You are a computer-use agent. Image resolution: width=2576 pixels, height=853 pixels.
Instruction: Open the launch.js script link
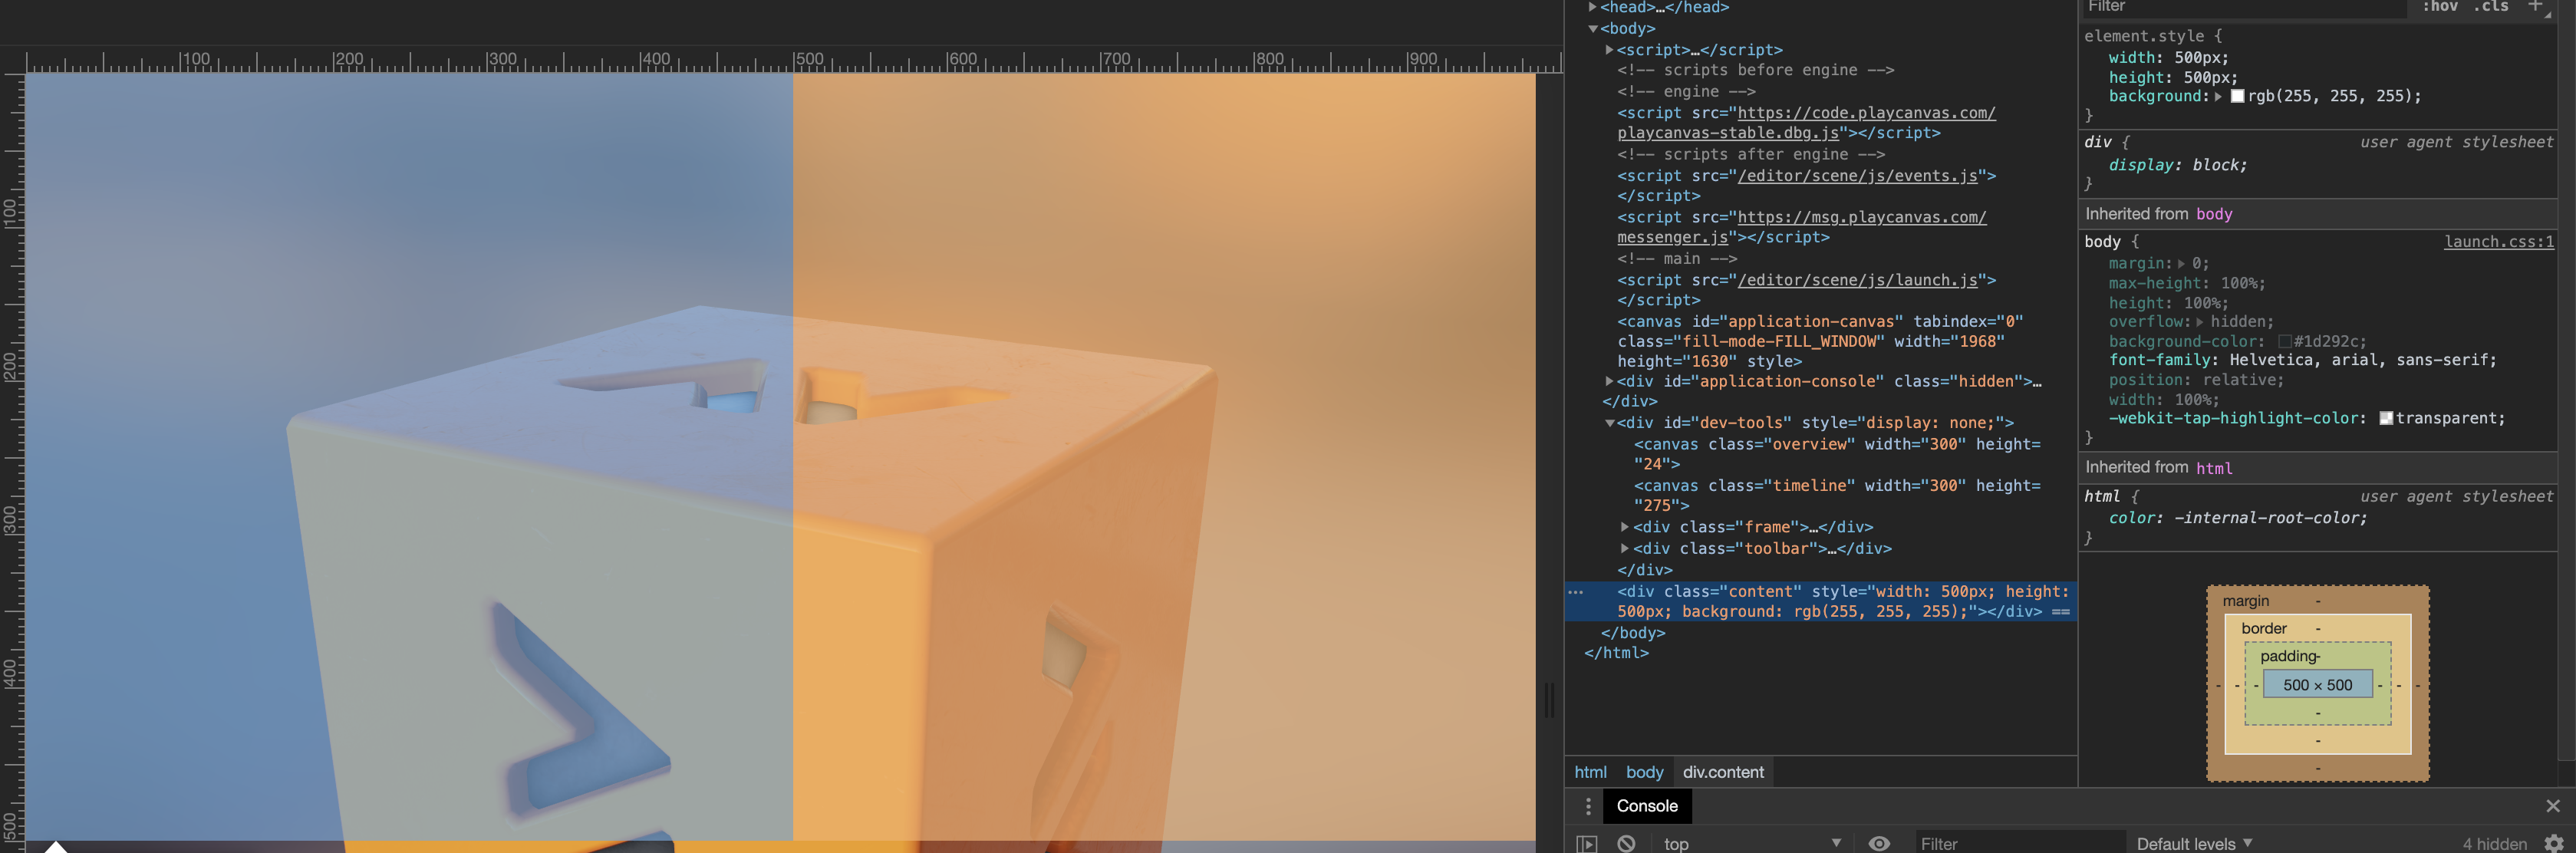point(1857,280)
